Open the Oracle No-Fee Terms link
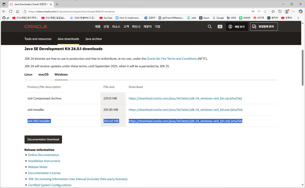This screenshot has height=188, width=305. click(172, 59)
